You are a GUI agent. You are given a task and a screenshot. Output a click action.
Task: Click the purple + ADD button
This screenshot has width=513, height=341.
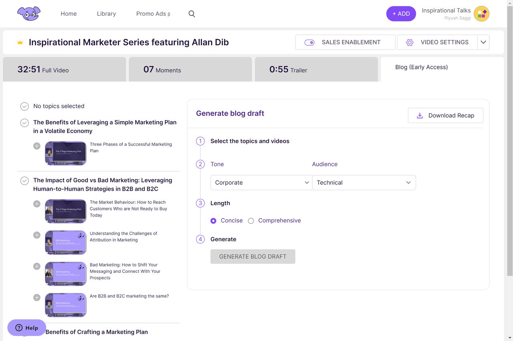point(401,14)
